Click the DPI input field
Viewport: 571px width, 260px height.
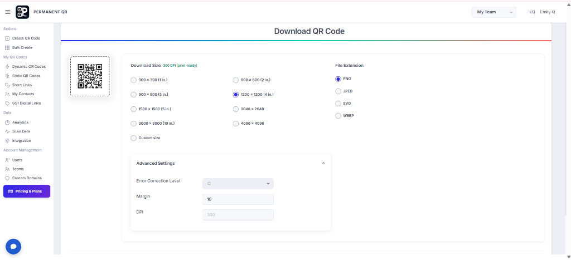[x=238, y=215]
